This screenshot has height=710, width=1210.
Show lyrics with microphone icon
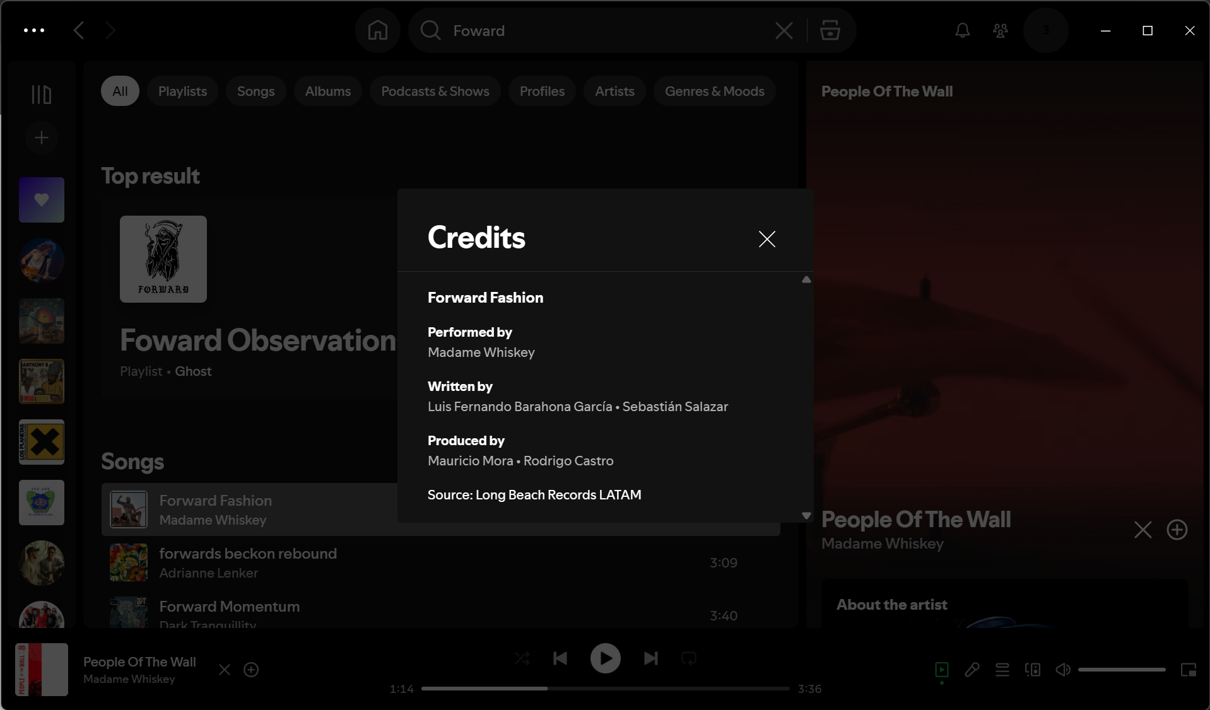[x=972, y=670]
